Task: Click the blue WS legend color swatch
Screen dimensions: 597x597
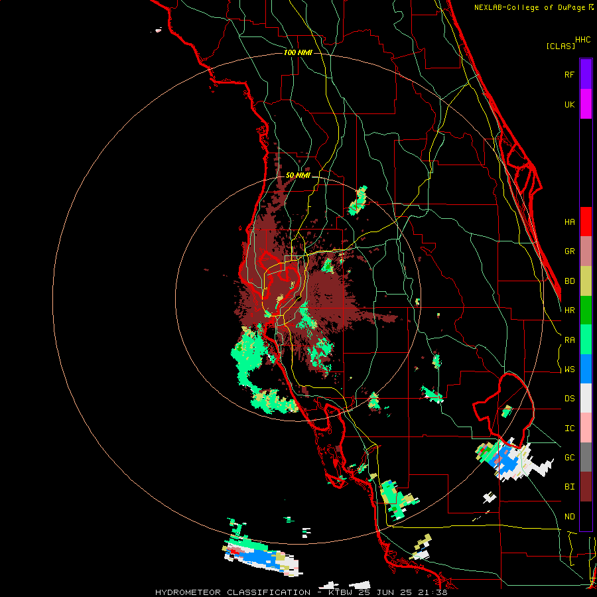Action: pos(586,369)
